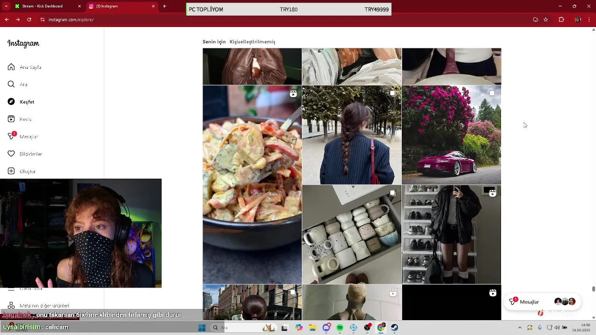The width and height of the screenshot is (596, 335).
Task: Open the browser profile avatar
Action: coord(578,20)
